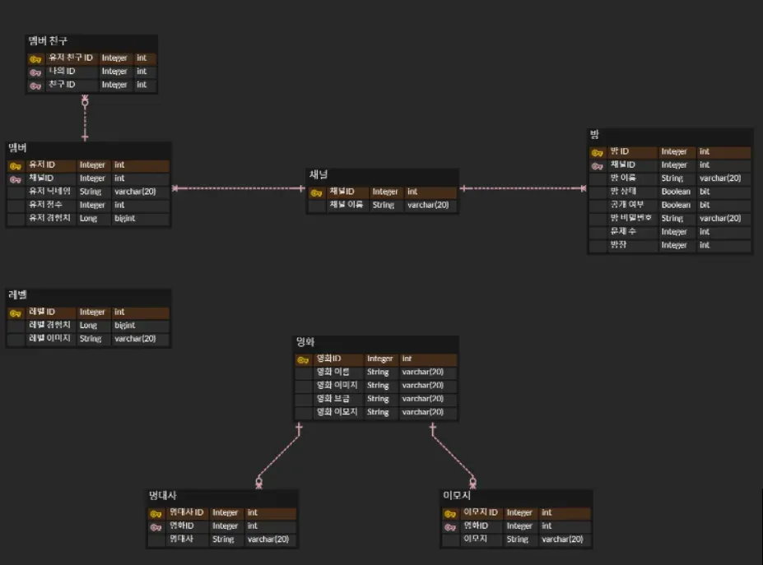Select the 영화 이름 column name
This screenshot has height=565, width=763.
[x=333, y=372]
